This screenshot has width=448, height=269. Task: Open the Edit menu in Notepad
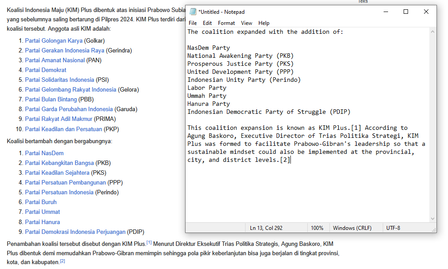[x=207, y=23]
